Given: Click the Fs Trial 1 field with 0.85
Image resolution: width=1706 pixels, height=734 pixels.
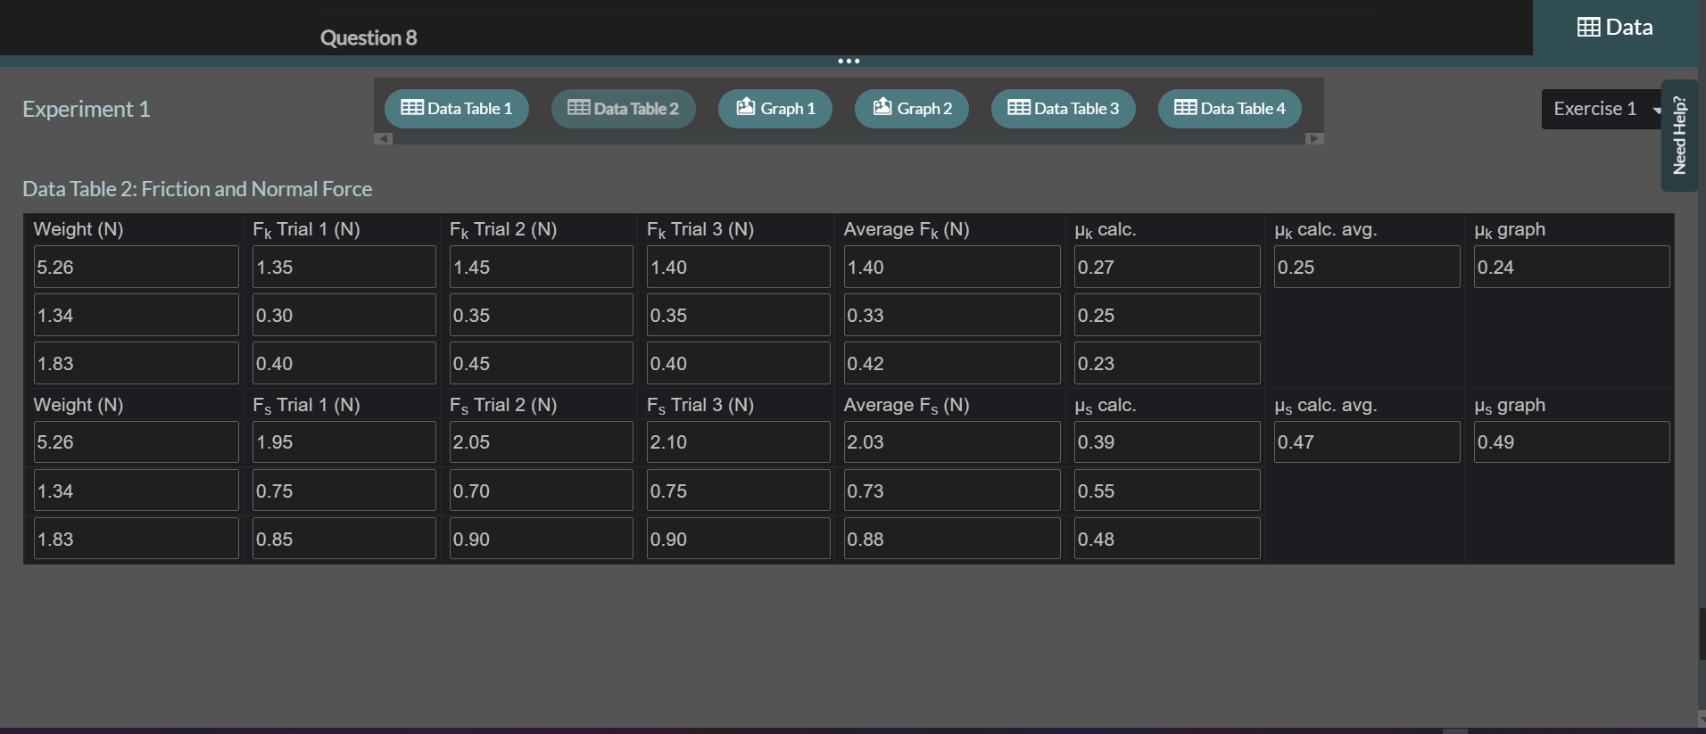Looking at the screenshot, I should pos(344,539).
